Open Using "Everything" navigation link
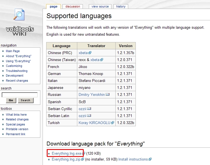210x165 pixels. (x=18, y=61)
